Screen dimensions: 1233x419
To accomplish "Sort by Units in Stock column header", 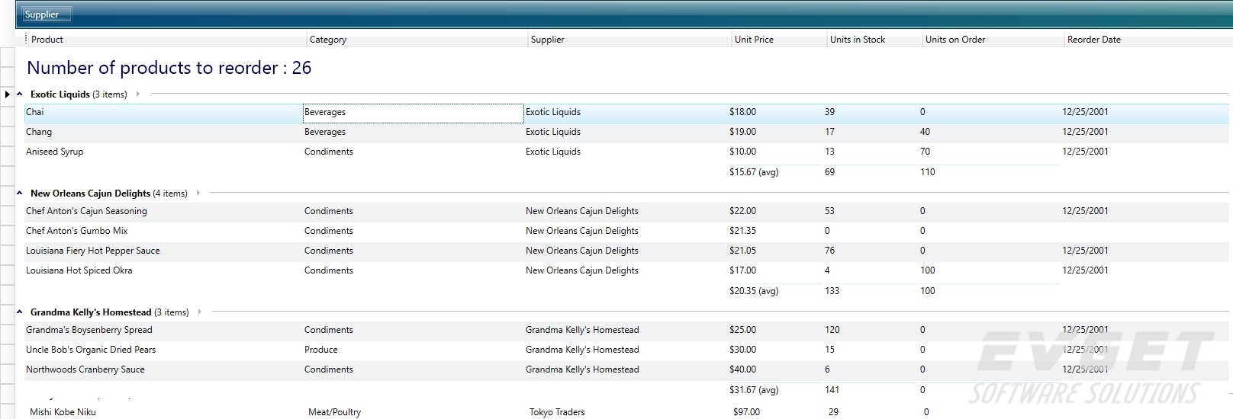I will coord(874,40).
